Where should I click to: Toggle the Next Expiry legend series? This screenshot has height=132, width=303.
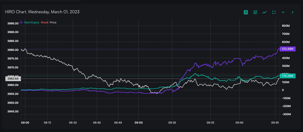click(x=32, y=22)
